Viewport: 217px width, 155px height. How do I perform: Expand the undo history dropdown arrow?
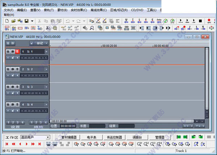[73, 21]
